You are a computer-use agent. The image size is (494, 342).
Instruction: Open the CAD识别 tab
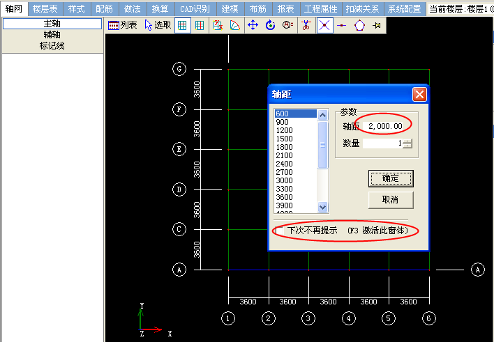click(195, 9)
